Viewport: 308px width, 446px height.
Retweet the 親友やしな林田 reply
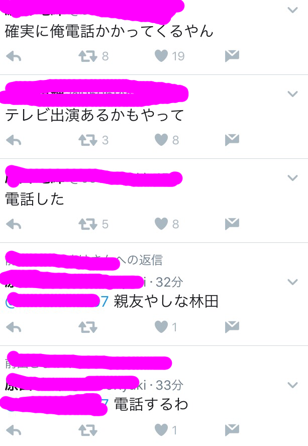[x=88, y=327]
